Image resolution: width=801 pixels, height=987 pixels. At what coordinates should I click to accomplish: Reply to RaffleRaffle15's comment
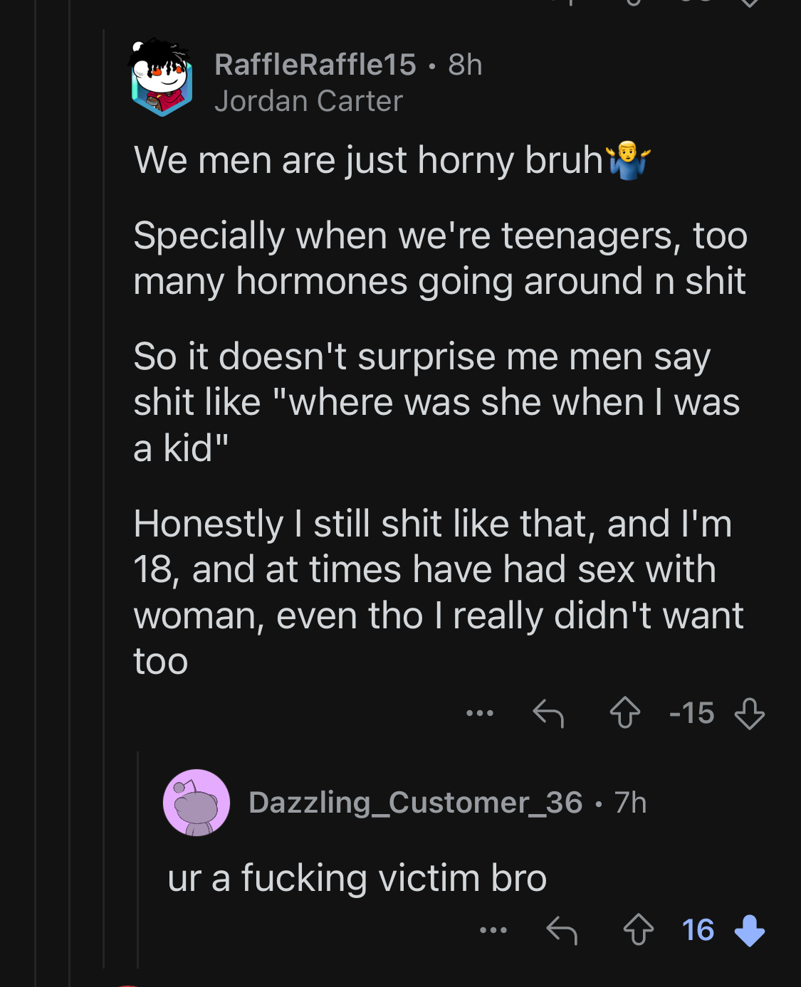click(548, 713)
